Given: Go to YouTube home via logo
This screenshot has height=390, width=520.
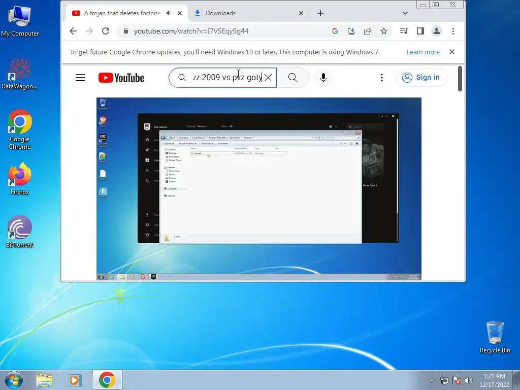Looking at the screenshot, I should click(x=121, y=78).
